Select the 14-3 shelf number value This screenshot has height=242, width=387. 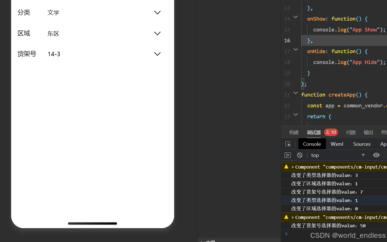click(54, 54)
